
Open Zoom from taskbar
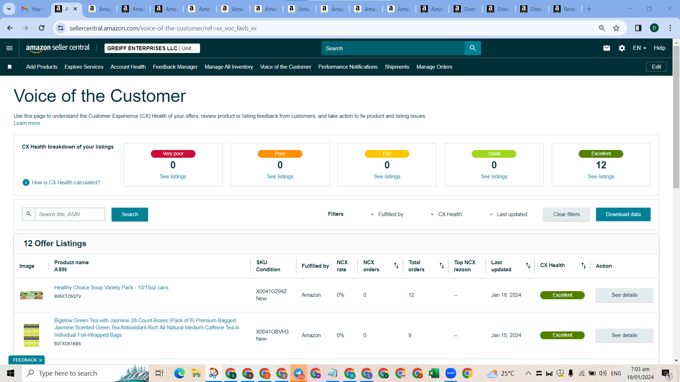[x=451, y=373]
